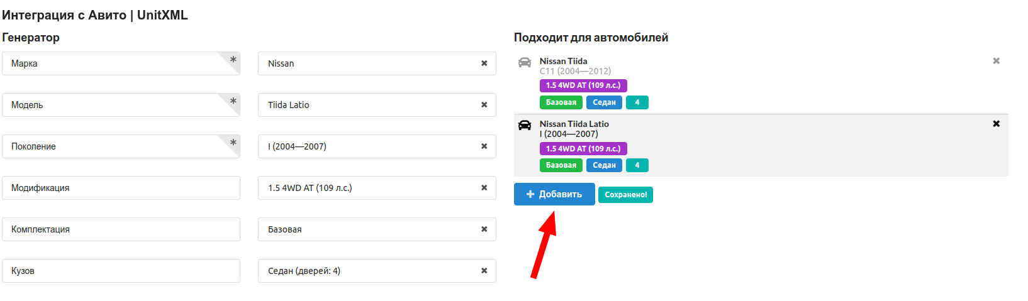This screenshot has height=301, width=1028.
Task: Click the Добавить button
Action: 554,194
